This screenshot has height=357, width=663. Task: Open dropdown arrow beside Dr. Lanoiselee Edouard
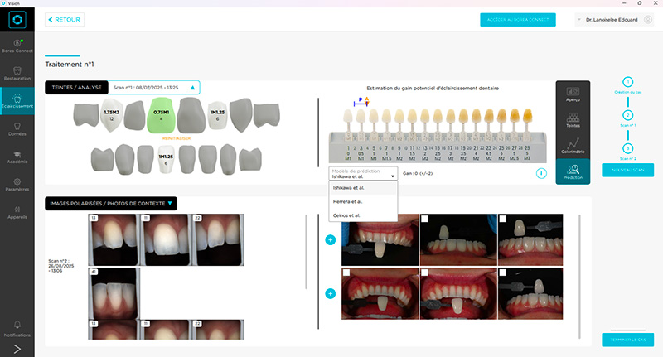coord(579,19)
